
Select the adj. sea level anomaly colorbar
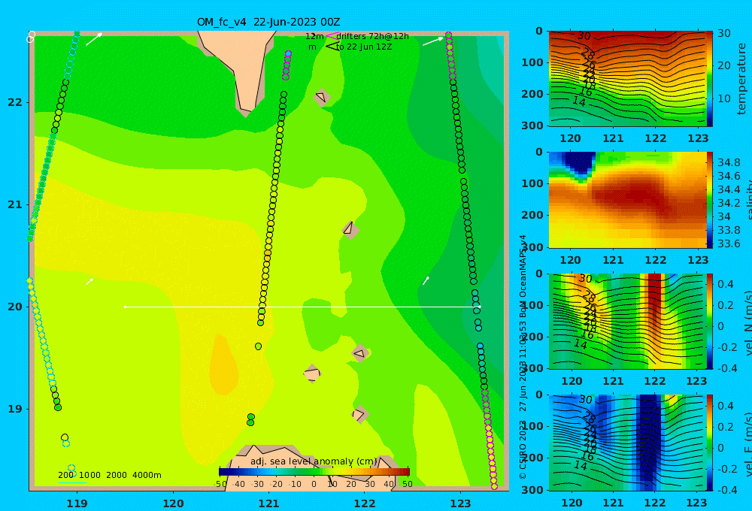[x=314, y=472]
